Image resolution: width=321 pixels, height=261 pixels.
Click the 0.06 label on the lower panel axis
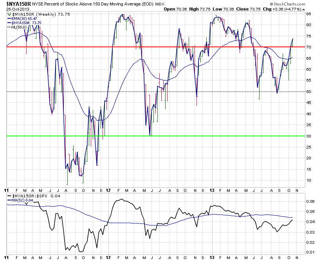tap(310, 202)
